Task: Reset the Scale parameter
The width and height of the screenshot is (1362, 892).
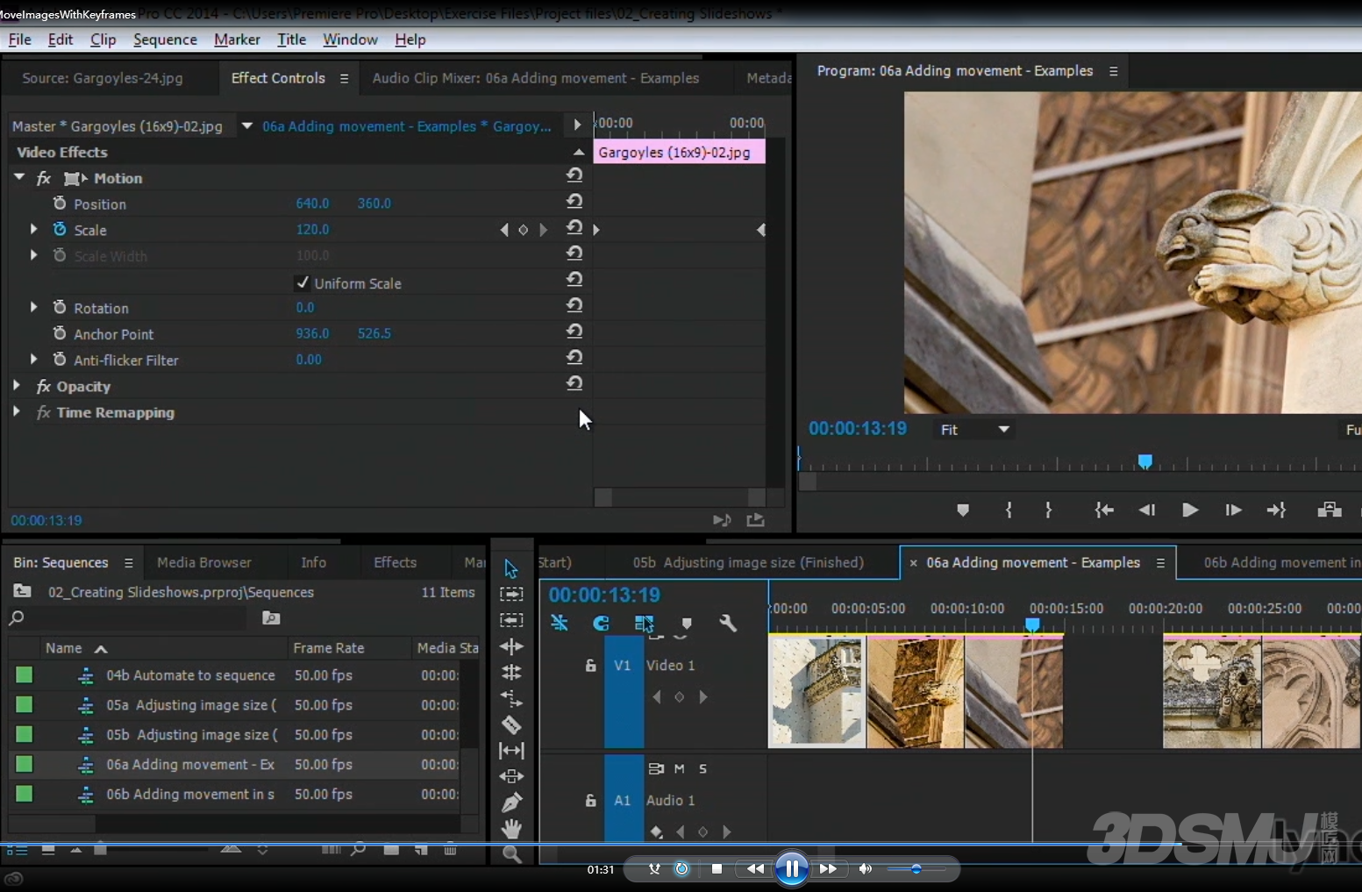Action: [x=574, y=227]
